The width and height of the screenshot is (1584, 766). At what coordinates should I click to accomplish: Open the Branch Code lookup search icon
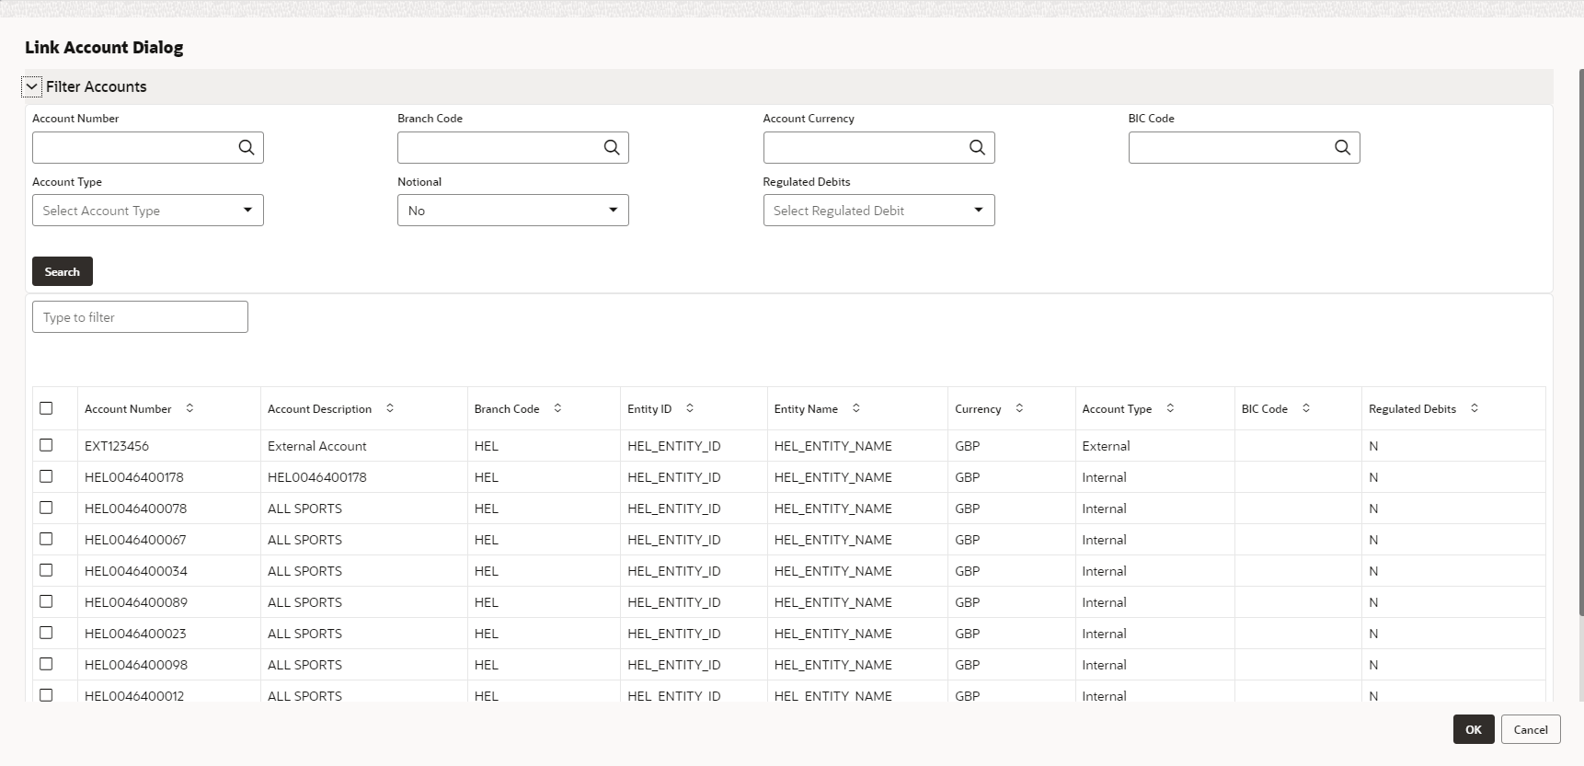(x=611, y=147)
